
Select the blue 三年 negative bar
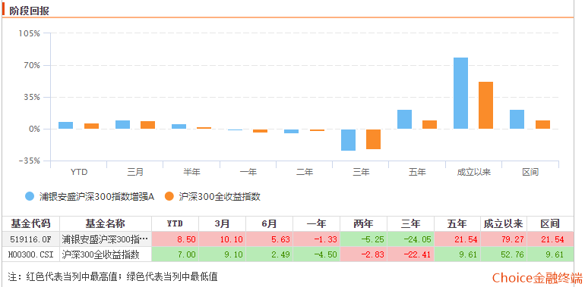coord(348,140)
